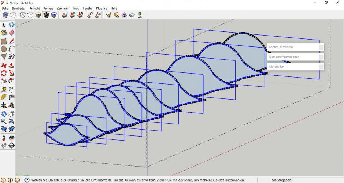
Task: Activate the Axes tool
Action: (4, 105)
